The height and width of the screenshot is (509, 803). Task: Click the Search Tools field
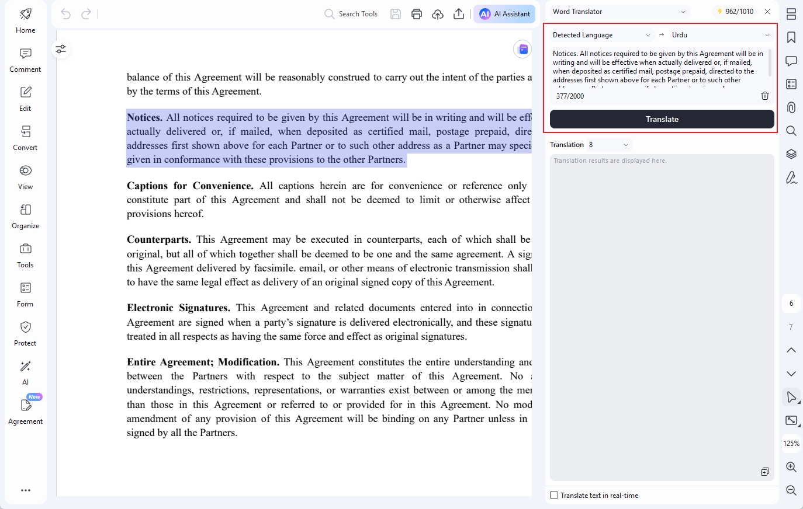pyautogui.click(x=351, y=14)
